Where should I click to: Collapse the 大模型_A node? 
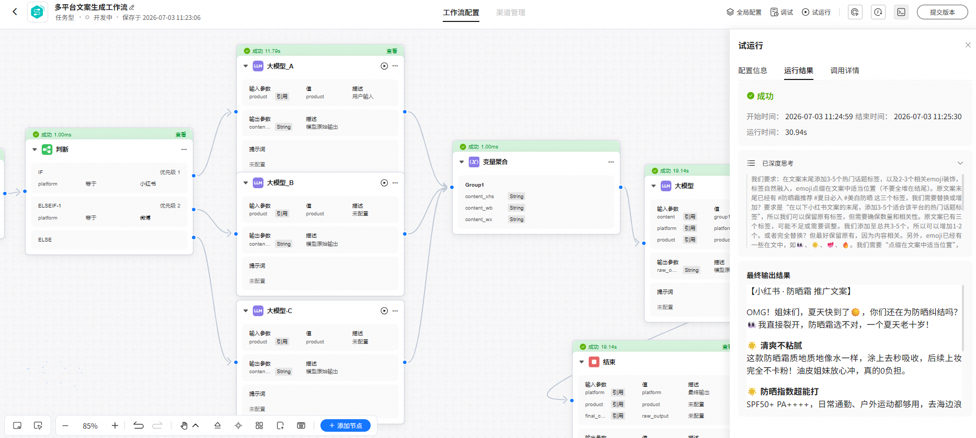246,66
